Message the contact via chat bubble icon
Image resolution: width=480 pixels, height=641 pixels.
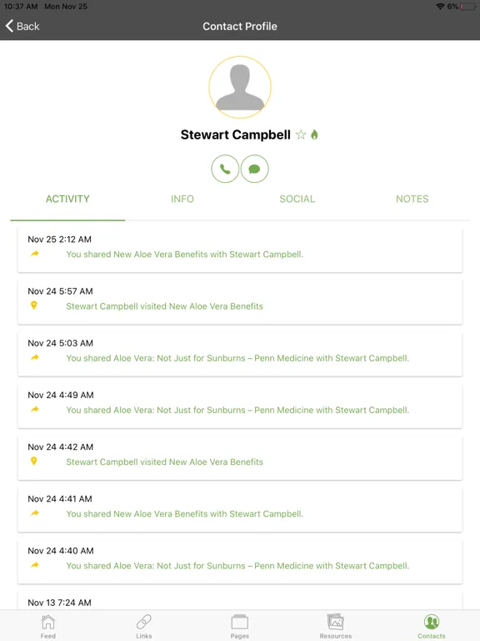255,169
